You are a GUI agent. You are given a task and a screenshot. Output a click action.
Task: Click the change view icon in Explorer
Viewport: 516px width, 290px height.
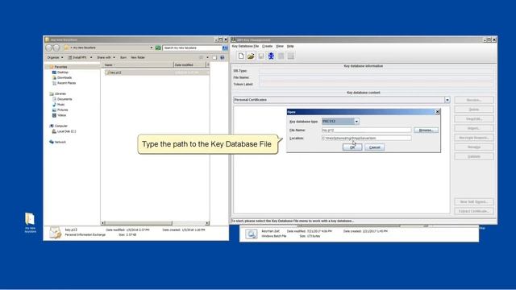click(202, 57)
